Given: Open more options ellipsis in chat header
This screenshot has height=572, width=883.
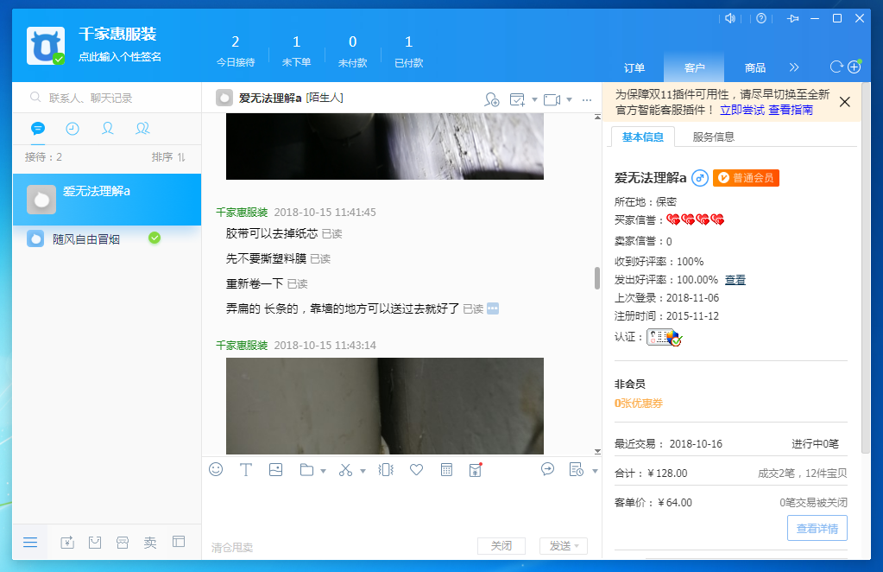Looking at the screenshot, I should coord(587,99).
